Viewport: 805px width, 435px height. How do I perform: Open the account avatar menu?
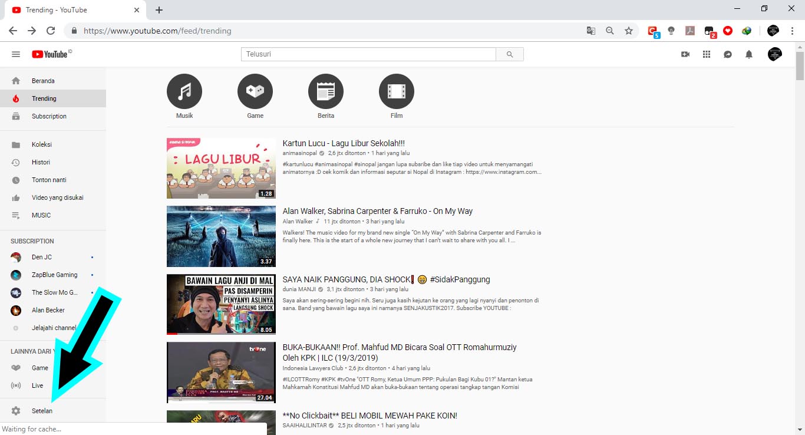(775, 54)
